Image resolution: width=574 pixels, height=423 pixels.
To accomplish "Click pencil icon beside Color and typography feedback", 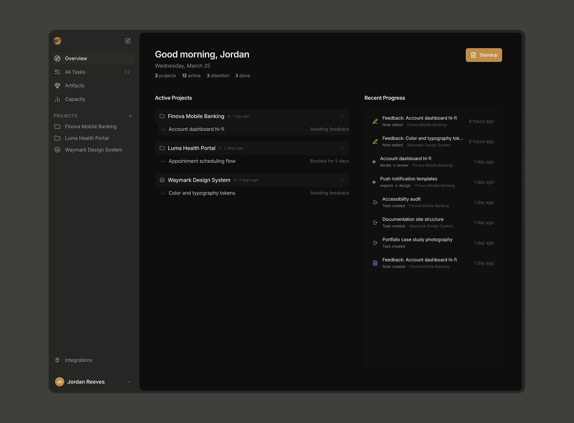I will (375, 141).
